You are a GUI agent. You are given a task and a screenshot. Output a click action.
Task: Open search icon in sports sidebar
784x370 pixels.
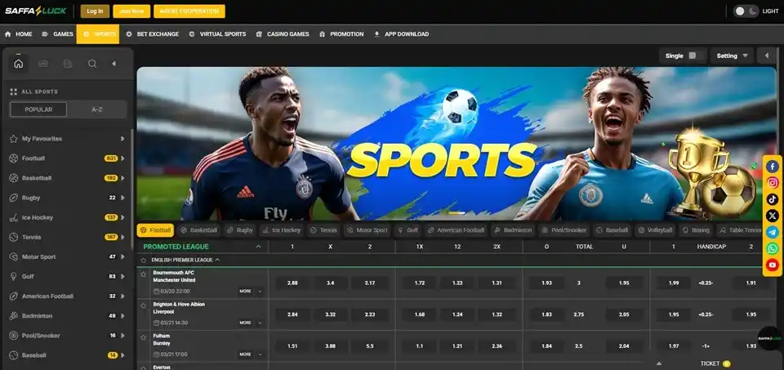pyautogui.click(x=92, y=64)
